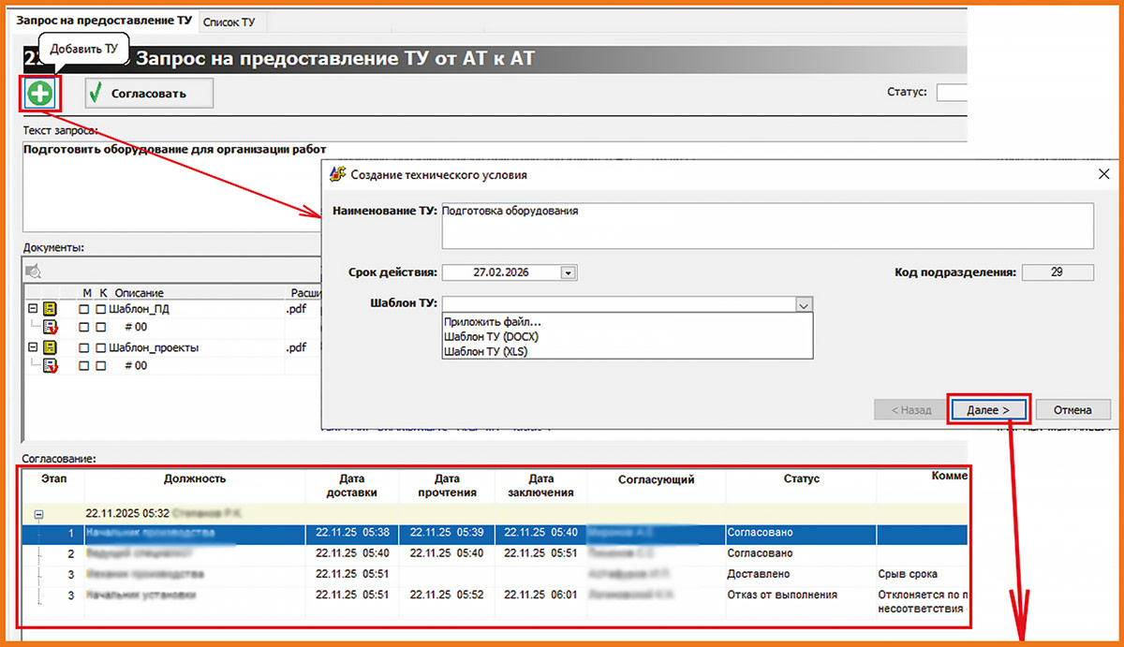1124x647 pixels.
Task: Expand the 'Шаблон ТУ' combo box arrow
Action: tap(803, 304)
